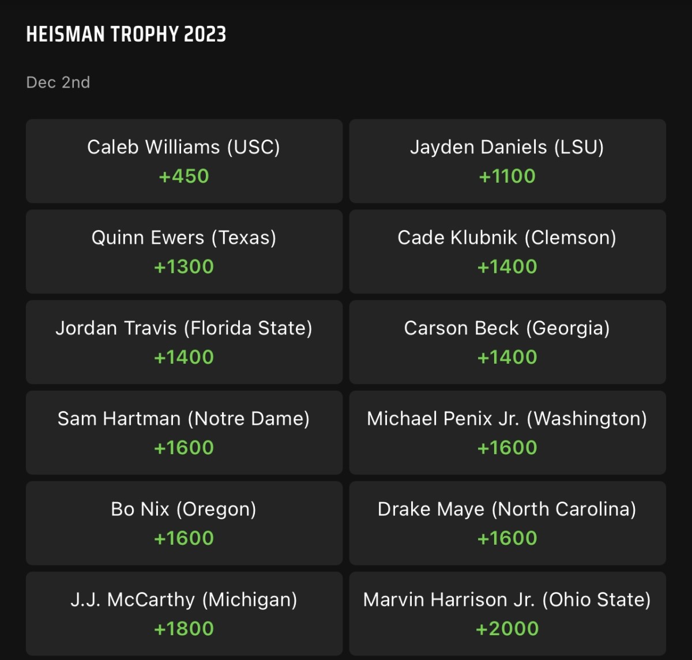Pick Michael Penix Jr. (Washington) bet
Viewport: 692px width, 660px height.
[x=507, y=432]
